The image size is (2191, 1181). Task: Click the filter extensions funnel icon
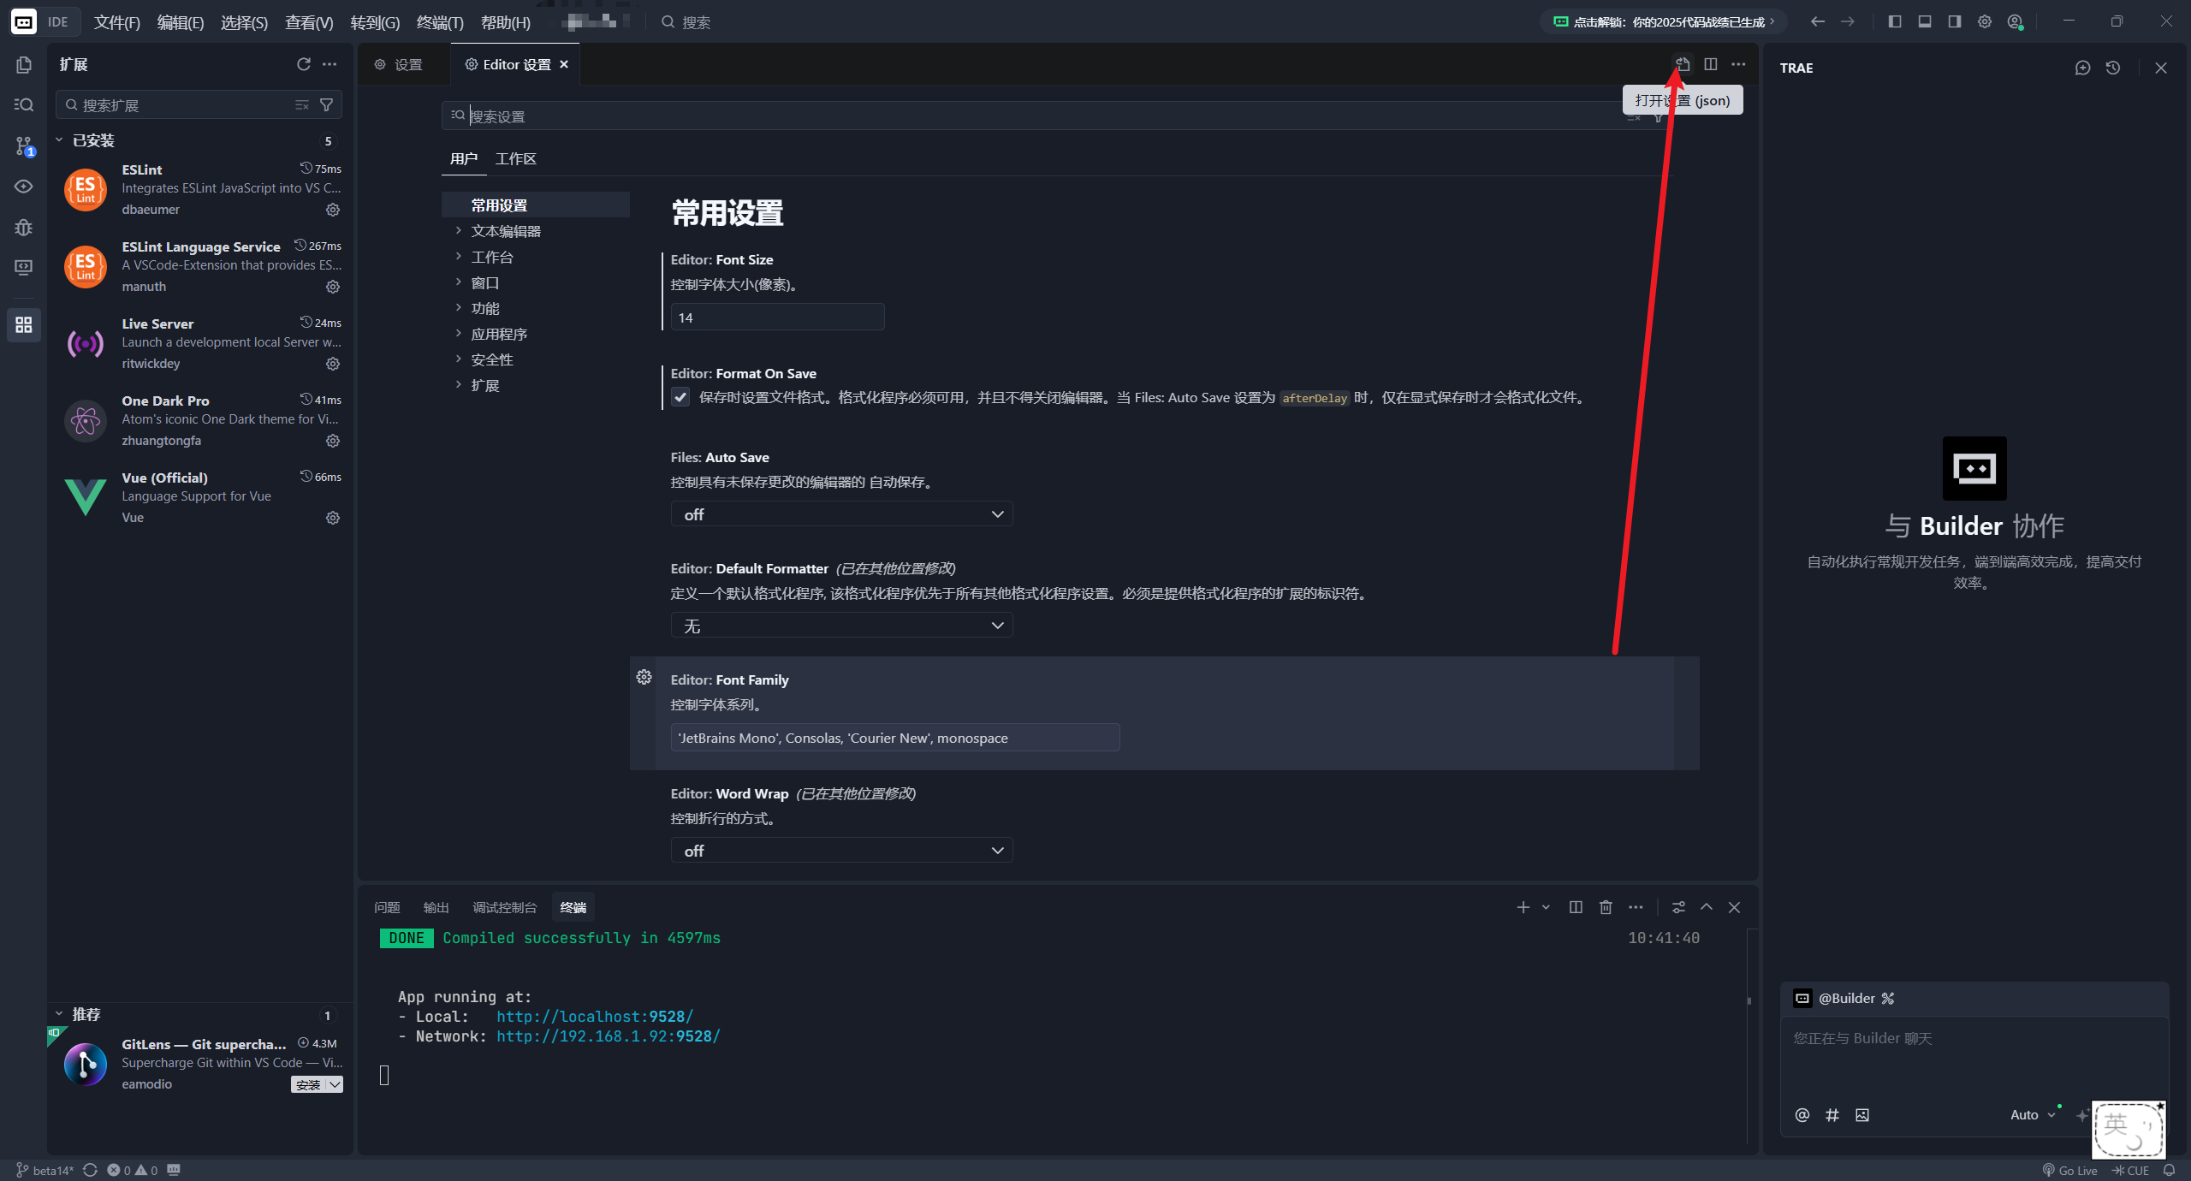point(326,104)
